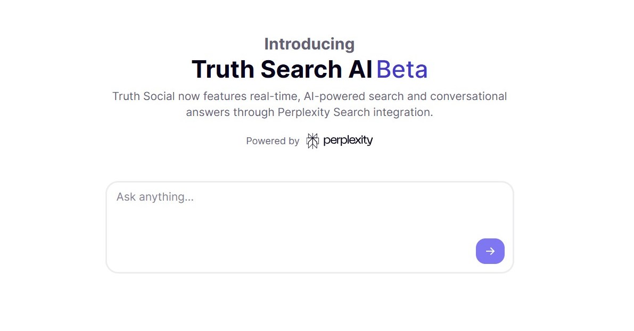This screenshot has width=634, height=331.
Task: Click the Beta label next to title
Action: [x=402, y=69]
